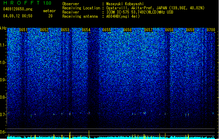Click the meteor label
The image size is (219, 139).
[x=49, y=11]
